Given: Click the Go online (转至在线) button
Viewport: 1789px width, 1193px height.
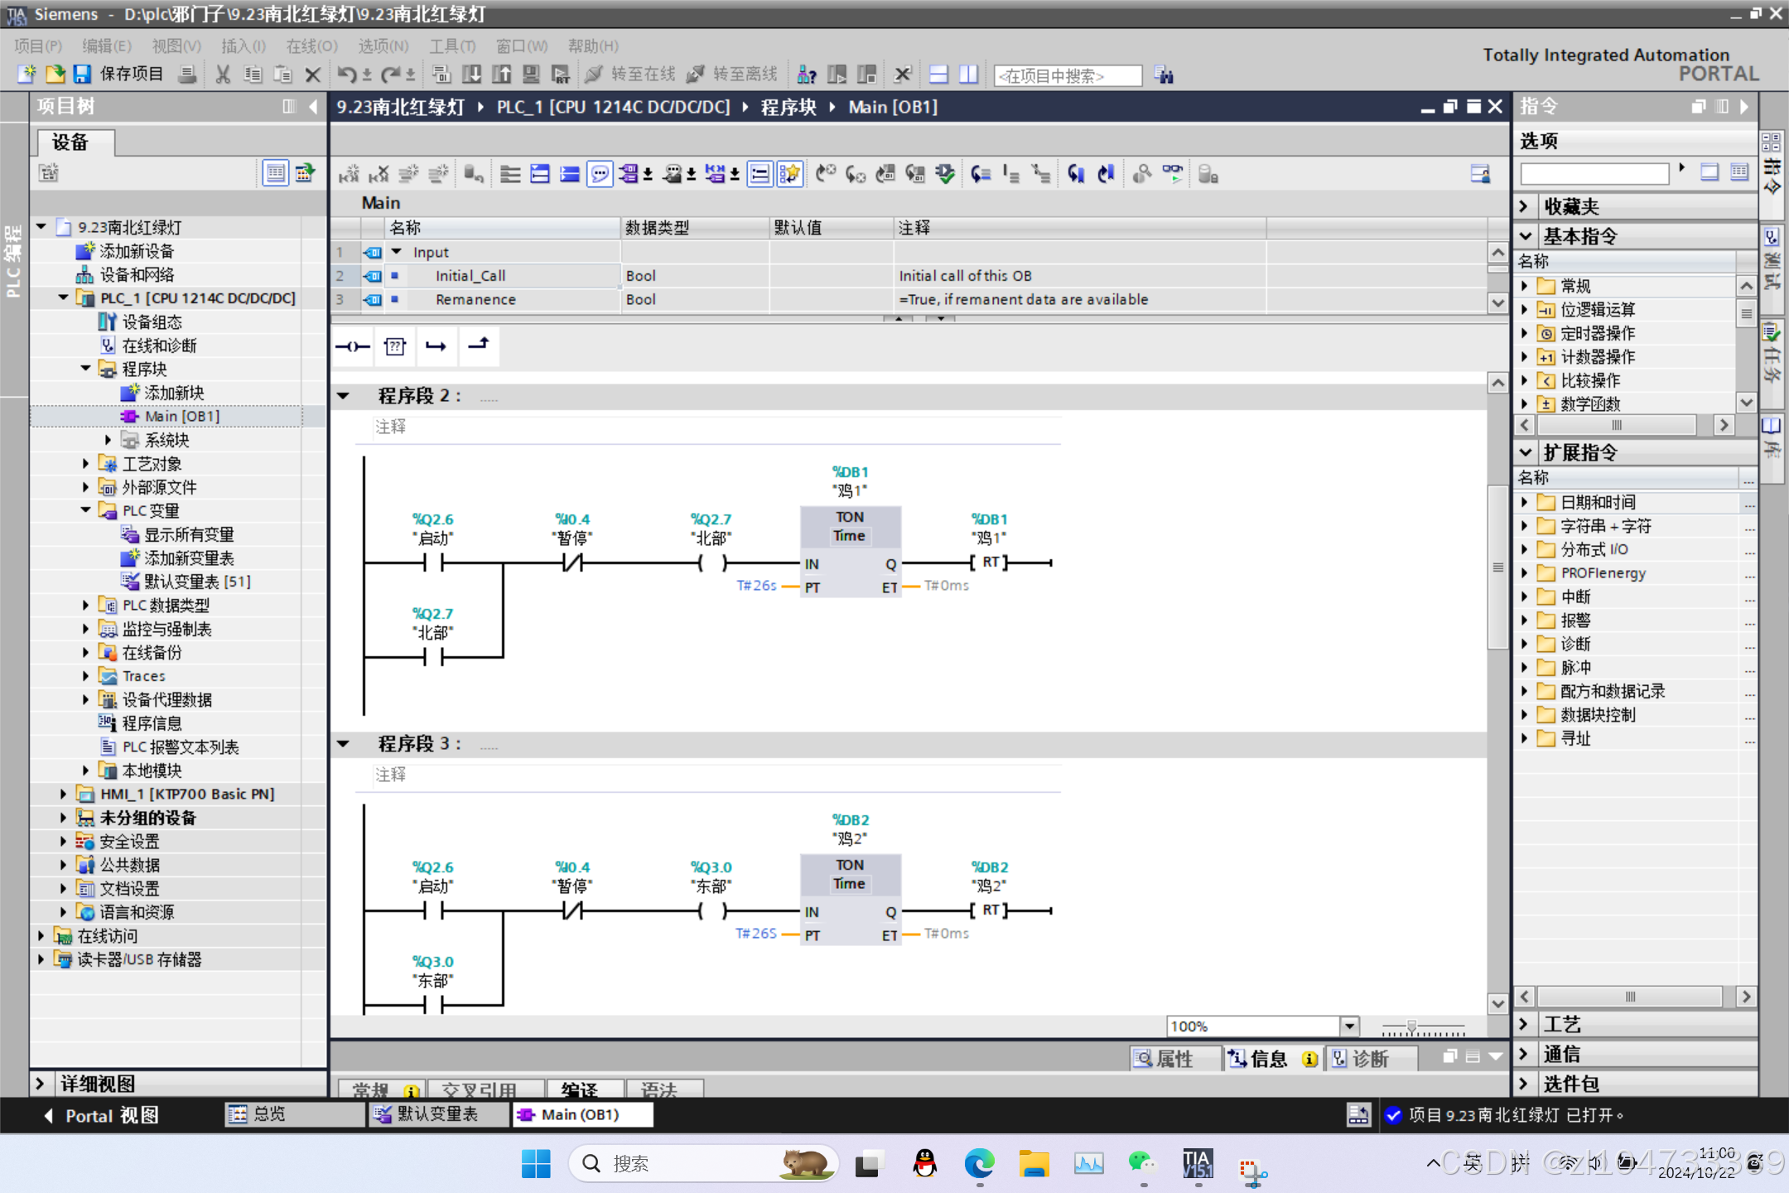Looking at the screenshot, I should point(631,75).
